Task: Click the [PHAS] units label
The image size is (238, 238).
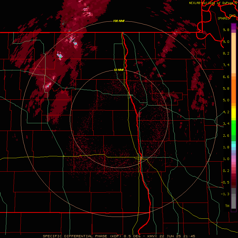Action: pos(223,19)
